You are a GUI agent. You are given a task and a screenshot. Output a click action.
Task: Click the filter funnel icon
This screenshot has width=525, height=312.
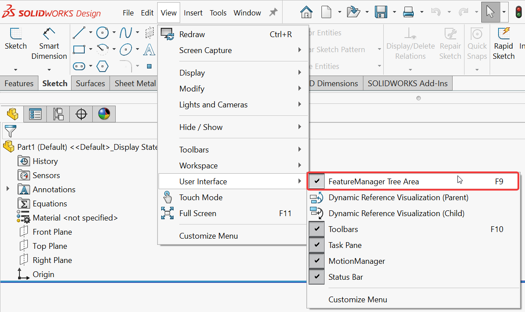(11, 131)
